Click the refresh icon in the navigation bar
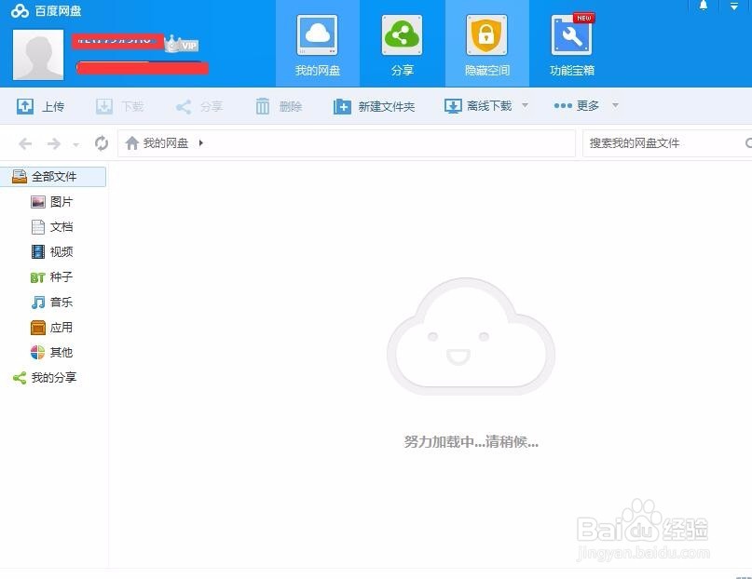 coord(102,143)
